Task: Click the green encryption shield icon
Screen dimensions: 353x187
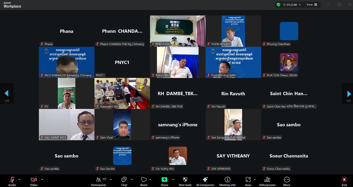Action: tap(278, 5)
